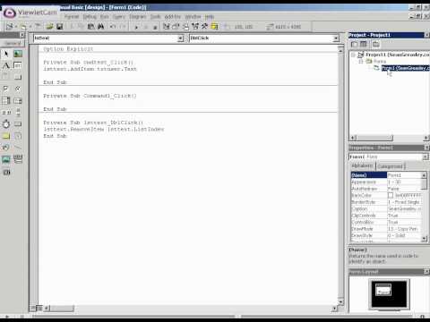Open the Debug menu

(90, 17)
